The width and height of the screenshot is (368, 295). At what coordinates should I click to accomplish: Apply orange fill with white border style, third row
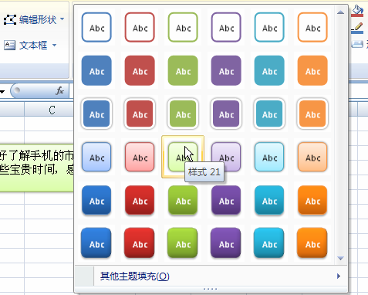(312, 114)
